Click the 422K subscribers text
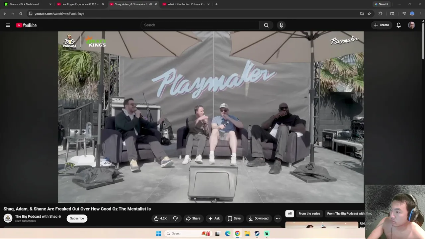Screen dimensions: 425x239 click(x=25, y=221)
